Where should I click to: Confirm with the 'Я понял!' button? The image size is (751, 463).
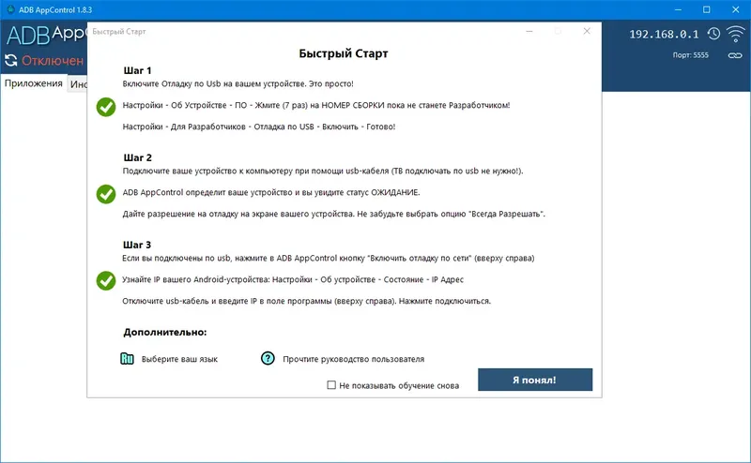point(535,380)
